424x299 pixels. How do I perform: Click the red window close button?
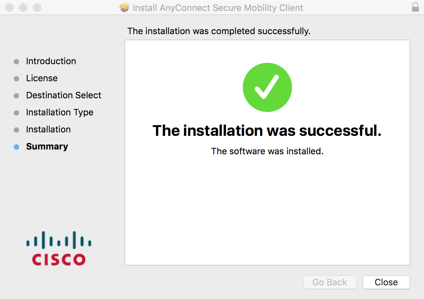click(x=10, y=7)
